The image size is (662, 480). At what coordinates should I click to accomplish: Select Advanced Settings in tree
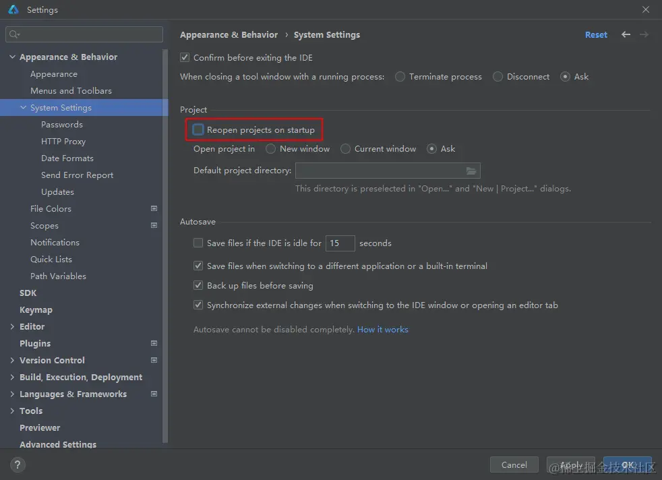click(58, 444)
